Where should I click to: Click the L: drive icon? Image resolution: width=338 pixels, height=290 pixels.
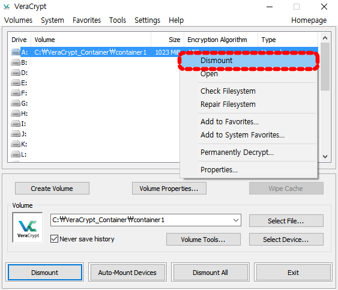(x=16, y=154)
